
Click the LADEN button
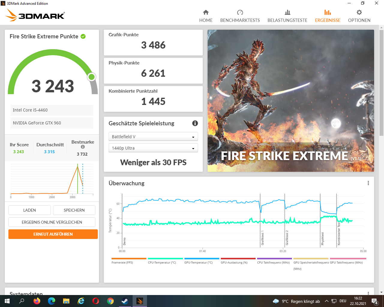coord(29,210)
